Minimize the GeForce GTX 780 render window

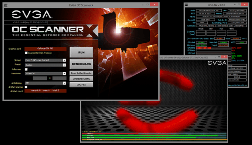point(215,57)
